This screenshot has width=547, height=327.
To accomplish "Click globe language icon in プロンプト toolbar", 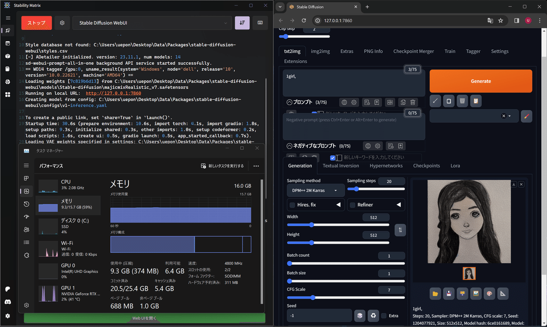I will coord(345,102).
